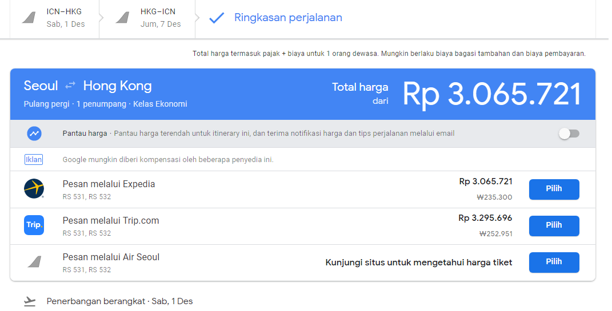Open the ICN–HKG Sab, 1 Des step
Image resolution: width=612 pixels, height=311 pixels.
coord(55,18)
